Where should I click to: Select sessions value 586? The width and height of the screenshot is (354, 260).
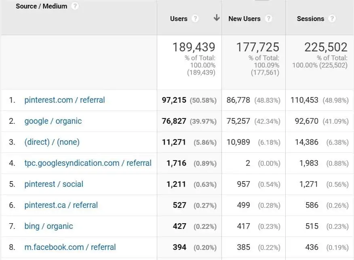312,205
